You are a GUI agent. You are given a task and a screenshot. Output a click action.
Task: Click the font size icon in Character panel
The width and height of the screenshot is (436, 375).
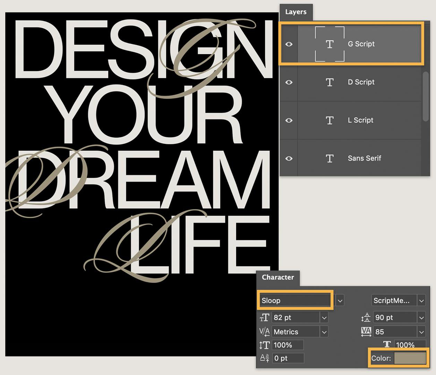click(265, 317)
